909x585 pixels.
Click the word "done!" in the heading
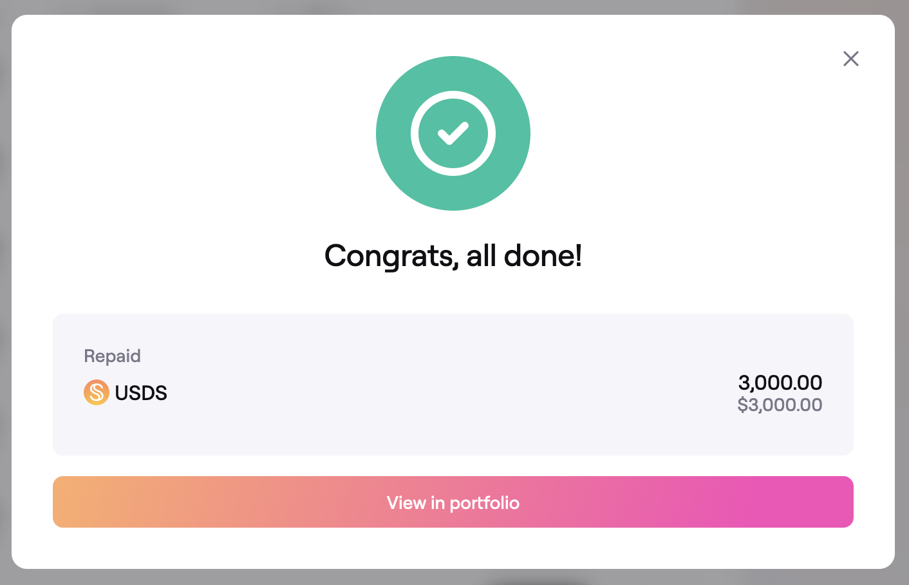[x=543, y=256]
